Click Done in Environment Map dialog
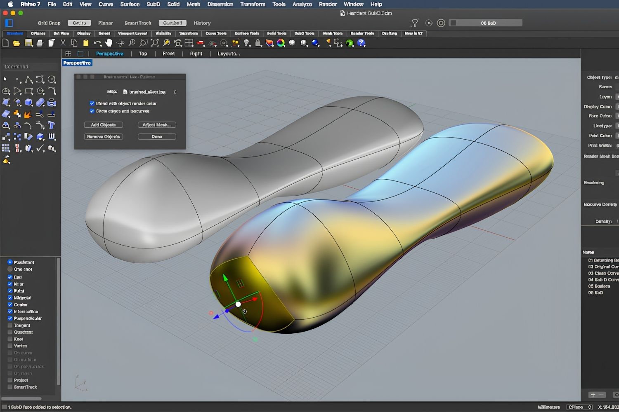 [157, 136]
